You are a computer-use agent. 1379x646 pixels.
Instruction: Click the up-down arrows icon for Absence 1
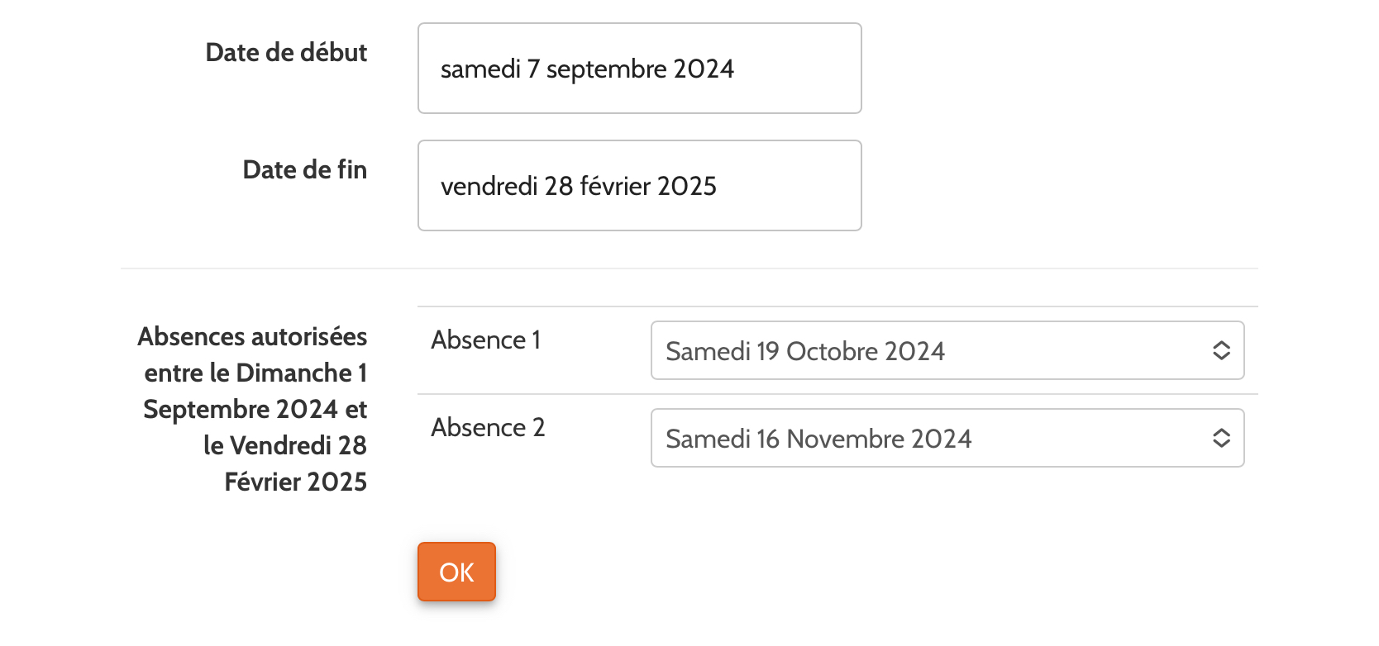point(1221,351)
